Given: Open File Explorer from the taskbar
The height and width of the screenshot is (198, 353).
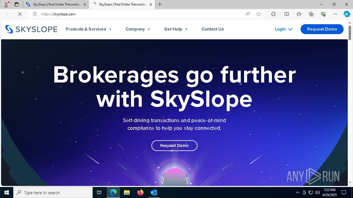Looking at the screenshot, I should coord(127,193).
